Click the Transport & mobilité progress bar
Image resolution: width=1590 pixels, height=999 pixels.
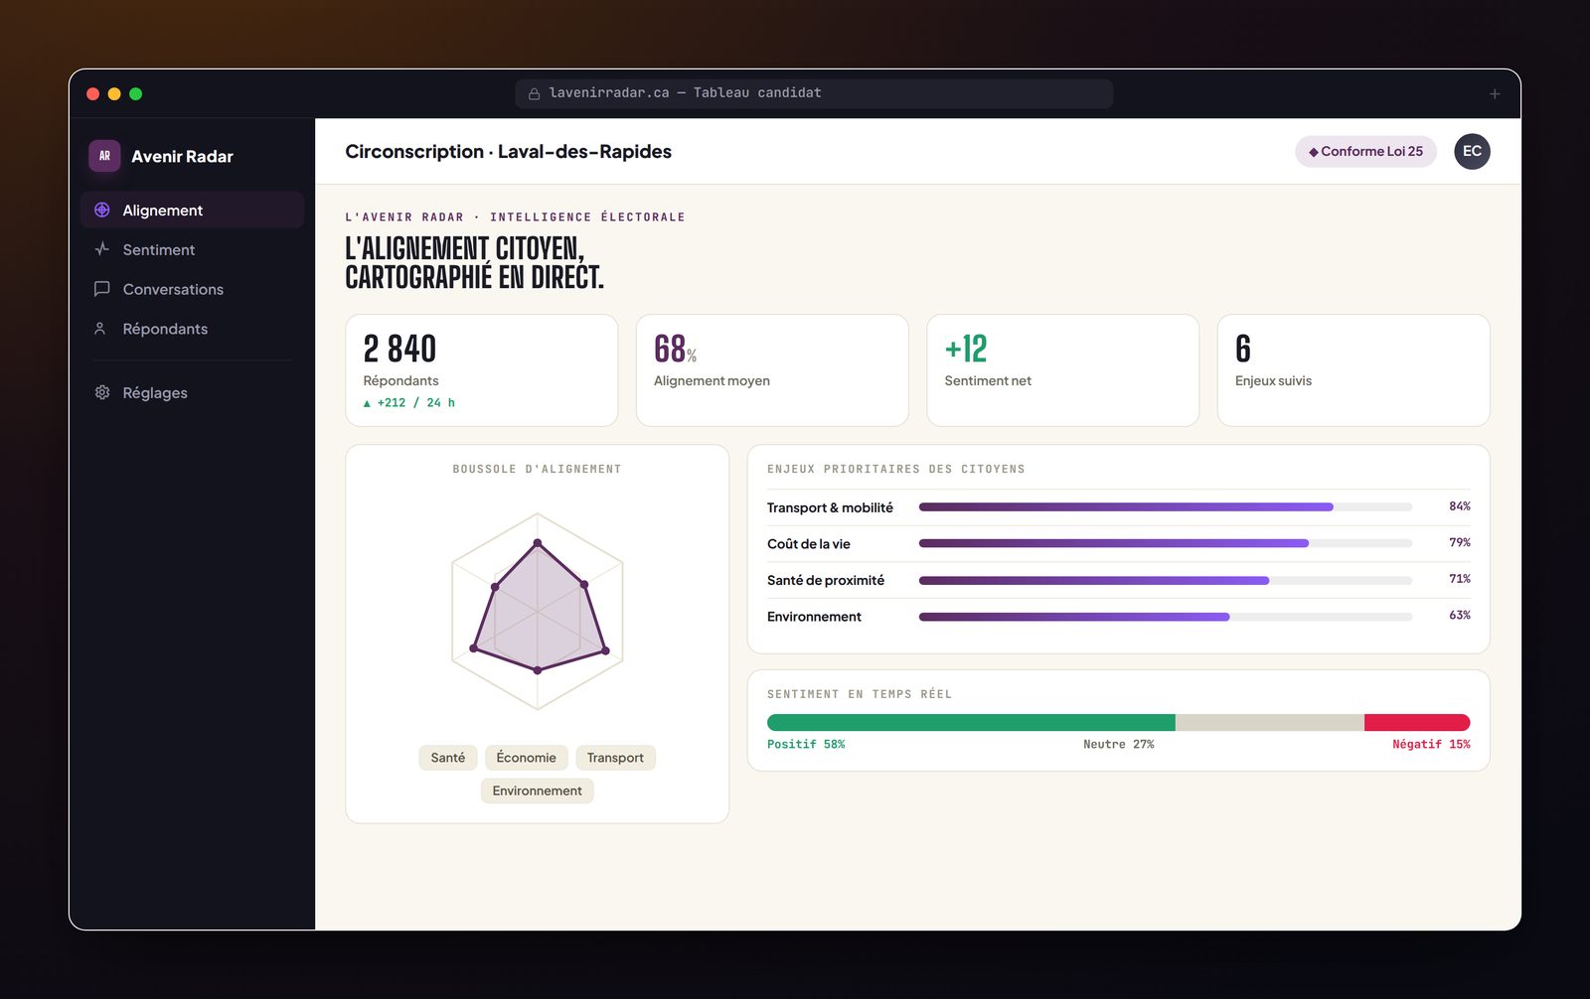tap(1166, 507)
